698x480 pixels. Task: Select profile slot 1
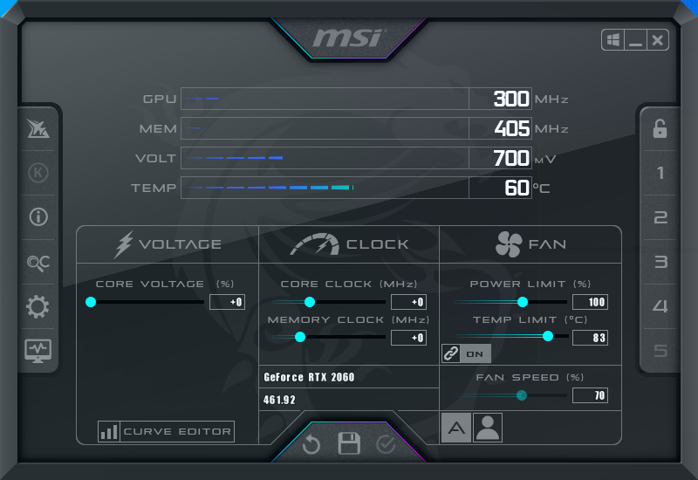pyautogui.click(x=660, y=173)
